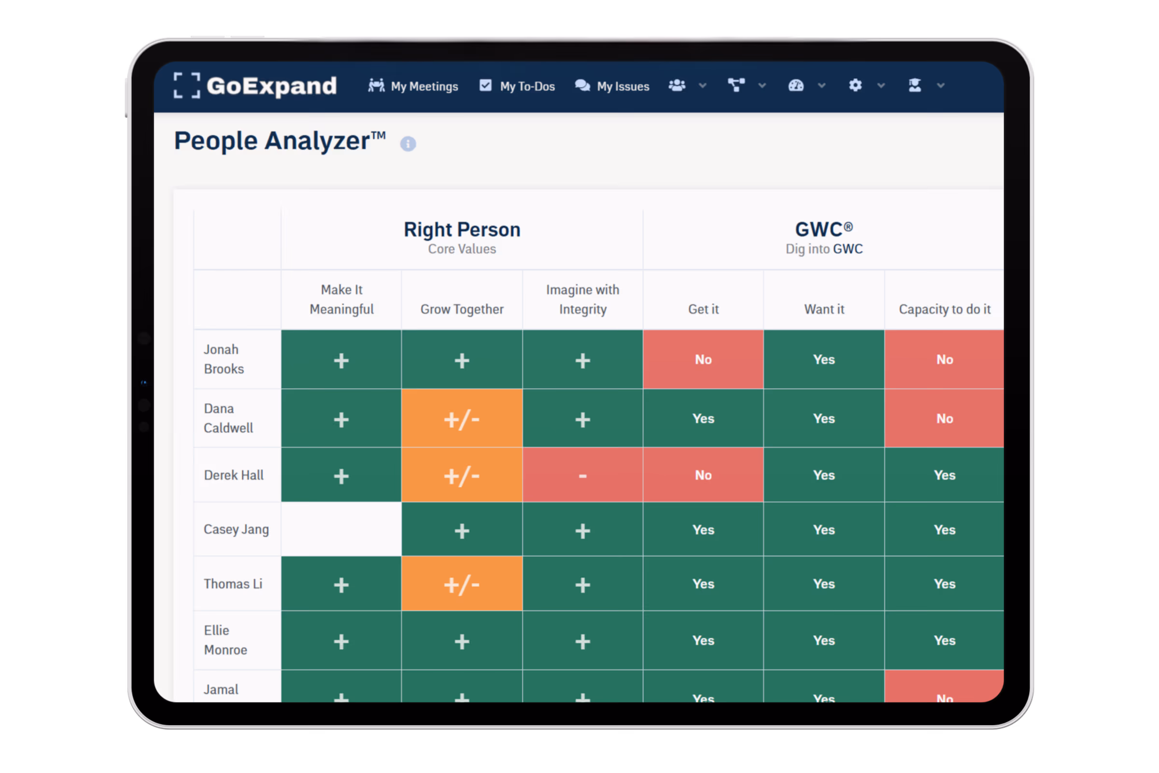This screenshot has width=1159, height=773.
Task: Expand the chevron beside org chart icon
Action: point(762,86)
